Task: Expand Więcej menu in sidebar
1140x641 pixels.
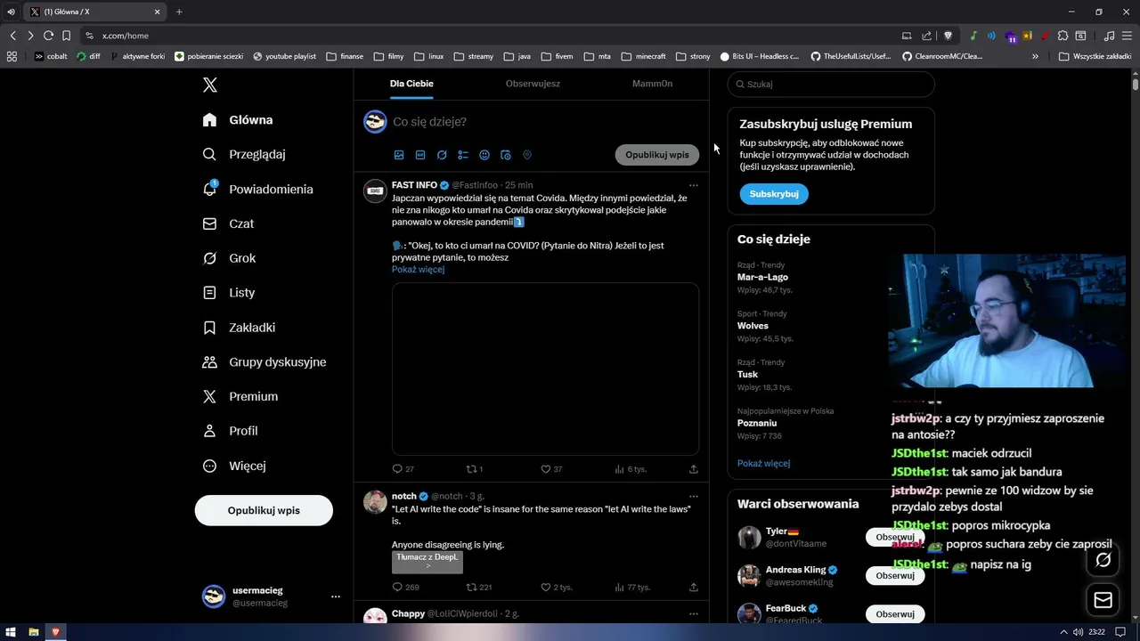Action: tap(233, 466)
